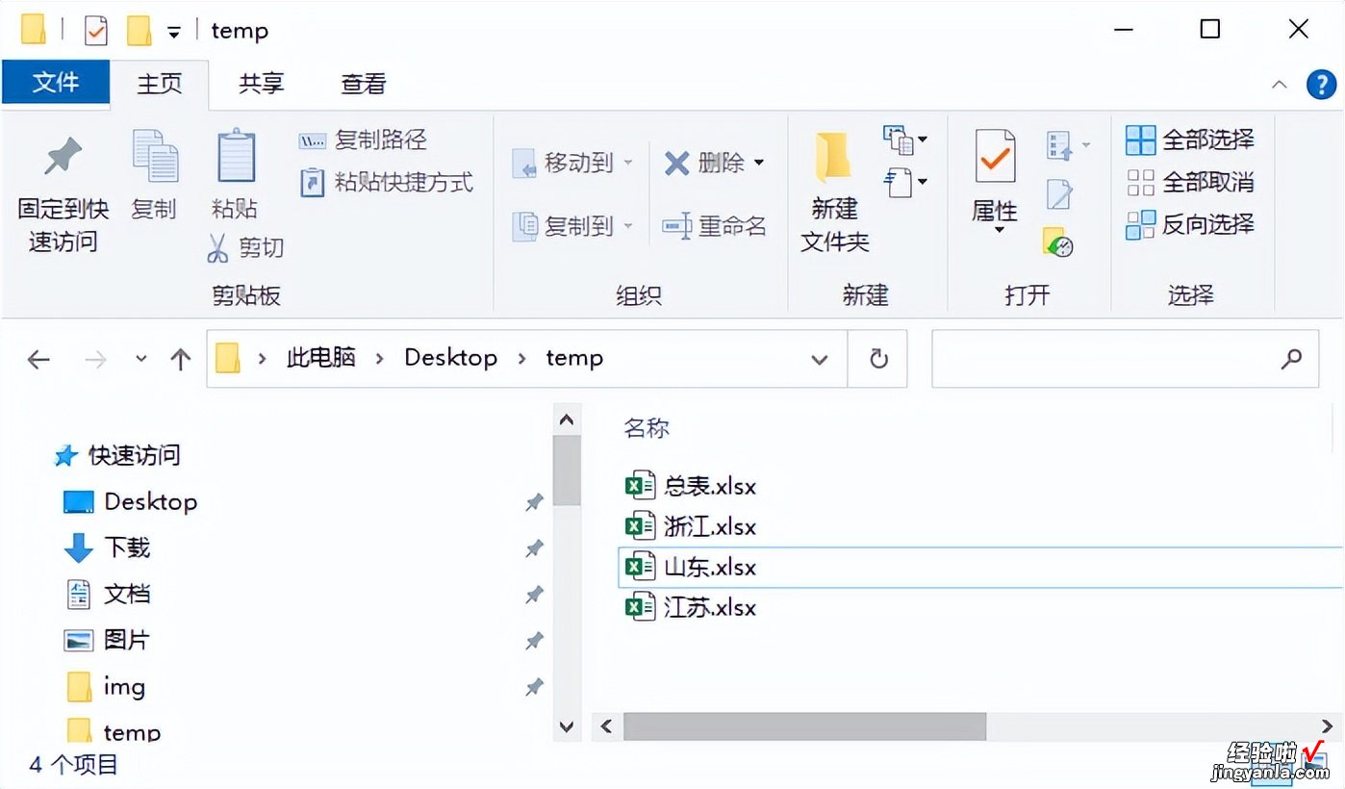The height and width of the screenshot is (789, 1345).
Task: Click Select none (全部取消)
Action: click(x=1190, y=183)
